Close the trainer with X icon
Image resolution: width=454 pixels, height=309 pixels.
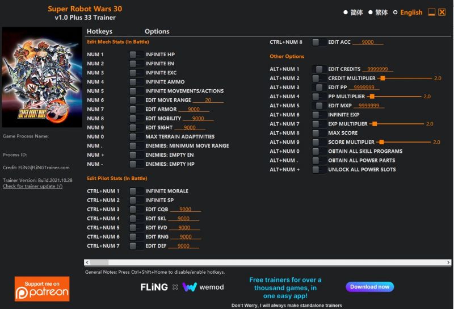coord(442,12)
